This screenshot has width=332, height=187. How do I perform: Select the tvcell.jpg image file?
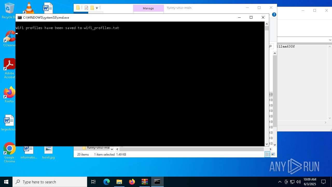point(48,153)
